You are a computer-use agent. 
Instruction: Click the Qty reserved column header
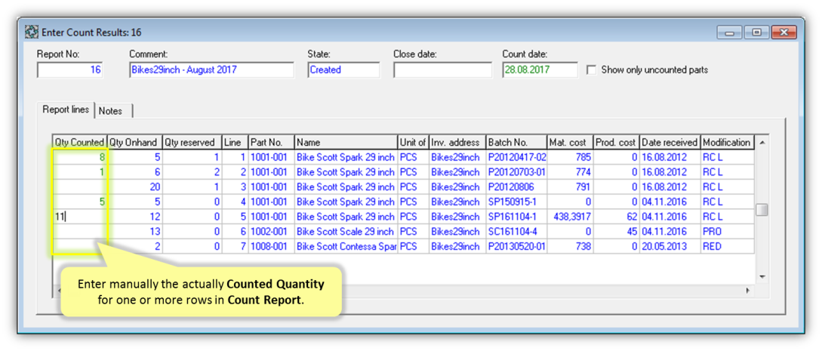192,142
